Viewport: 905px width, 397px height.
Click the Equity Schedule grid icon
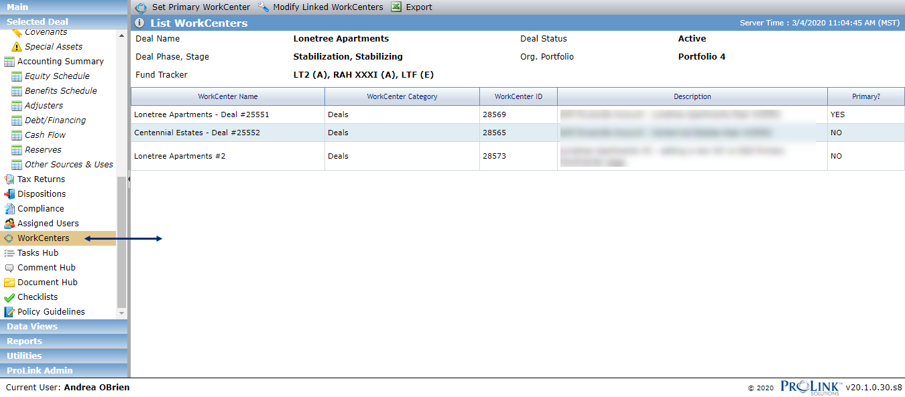17,76
